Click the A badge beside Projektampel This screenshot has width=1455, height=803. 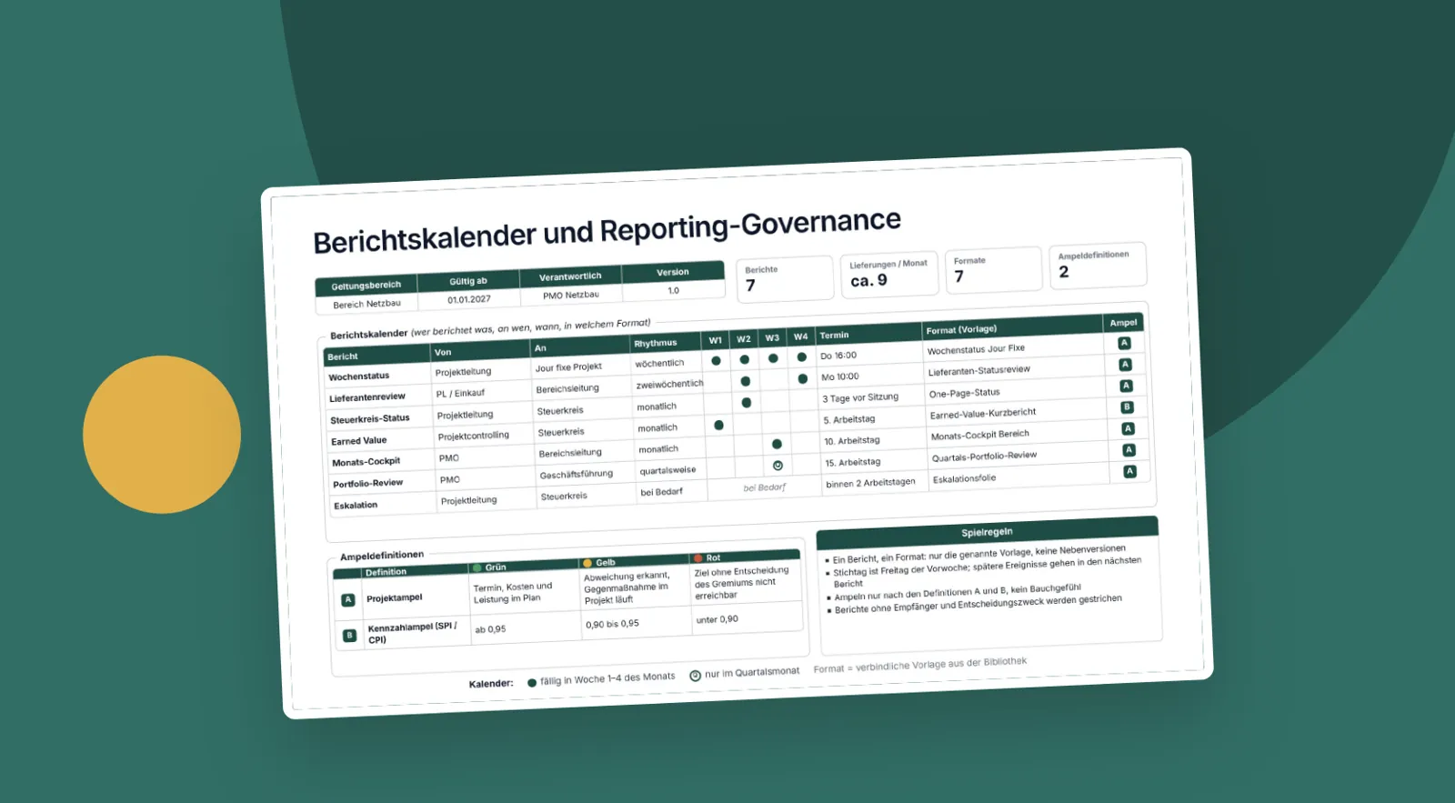point(347,600)
